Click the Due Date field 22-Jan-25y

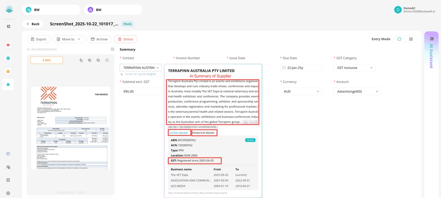pyautogui.click(x=301, y=68)
